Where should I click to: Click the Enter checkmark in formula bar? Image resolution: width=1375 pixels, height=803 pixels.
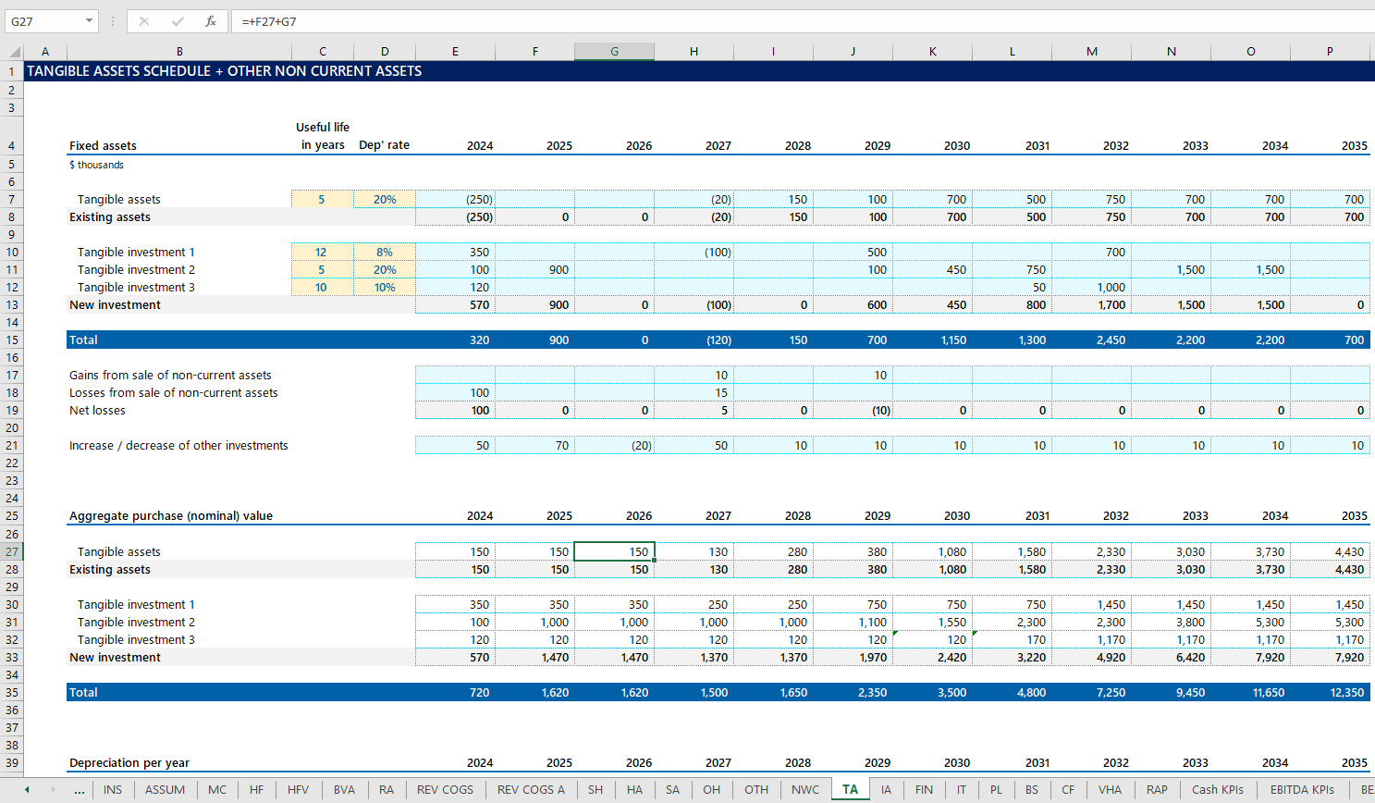click(x=178, y=21)
